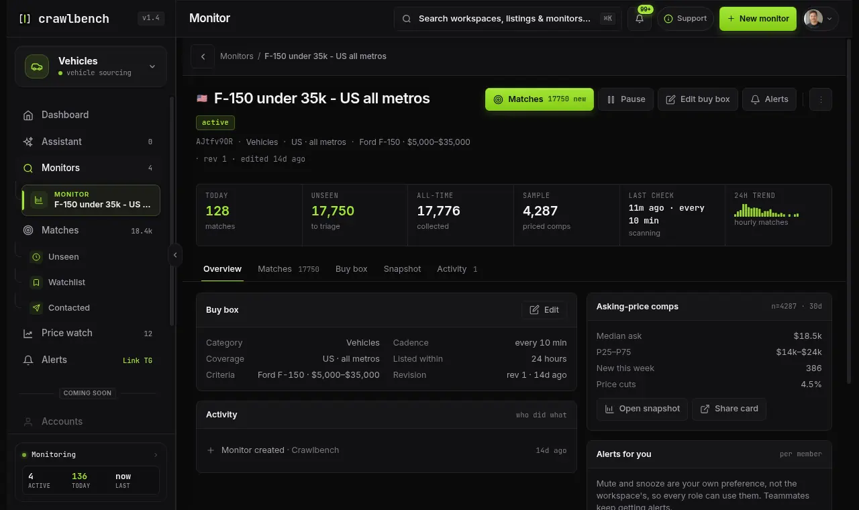Pause the monitor
Screen dimensions: 859x510
pyautogui.click(x=625, y=99)
